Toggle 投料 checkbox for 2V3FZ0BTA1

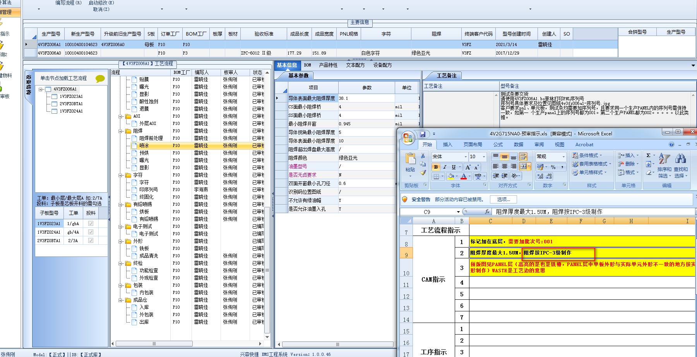click(91, 241)
